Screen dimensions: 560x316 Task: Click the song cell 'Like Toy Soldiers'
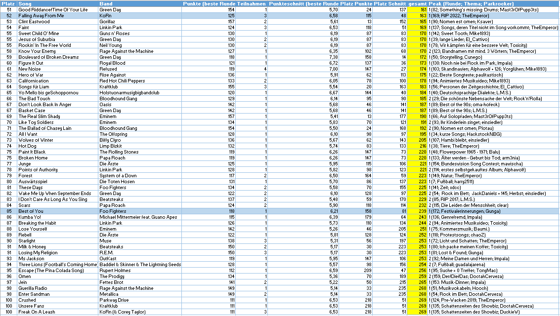tap(57, 122)
